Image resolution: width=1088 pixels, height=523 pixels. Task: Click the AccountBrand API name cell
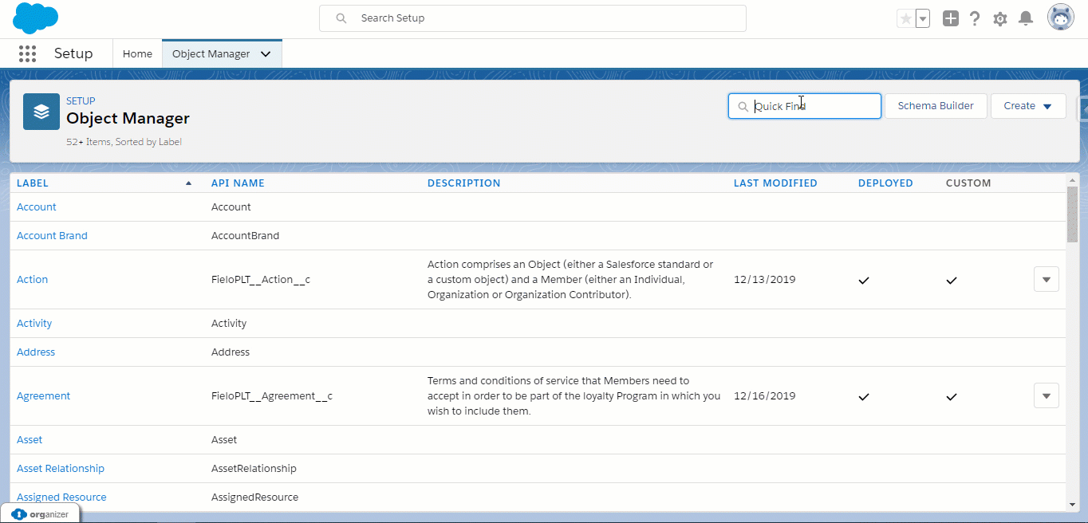[x=245, y=235]
